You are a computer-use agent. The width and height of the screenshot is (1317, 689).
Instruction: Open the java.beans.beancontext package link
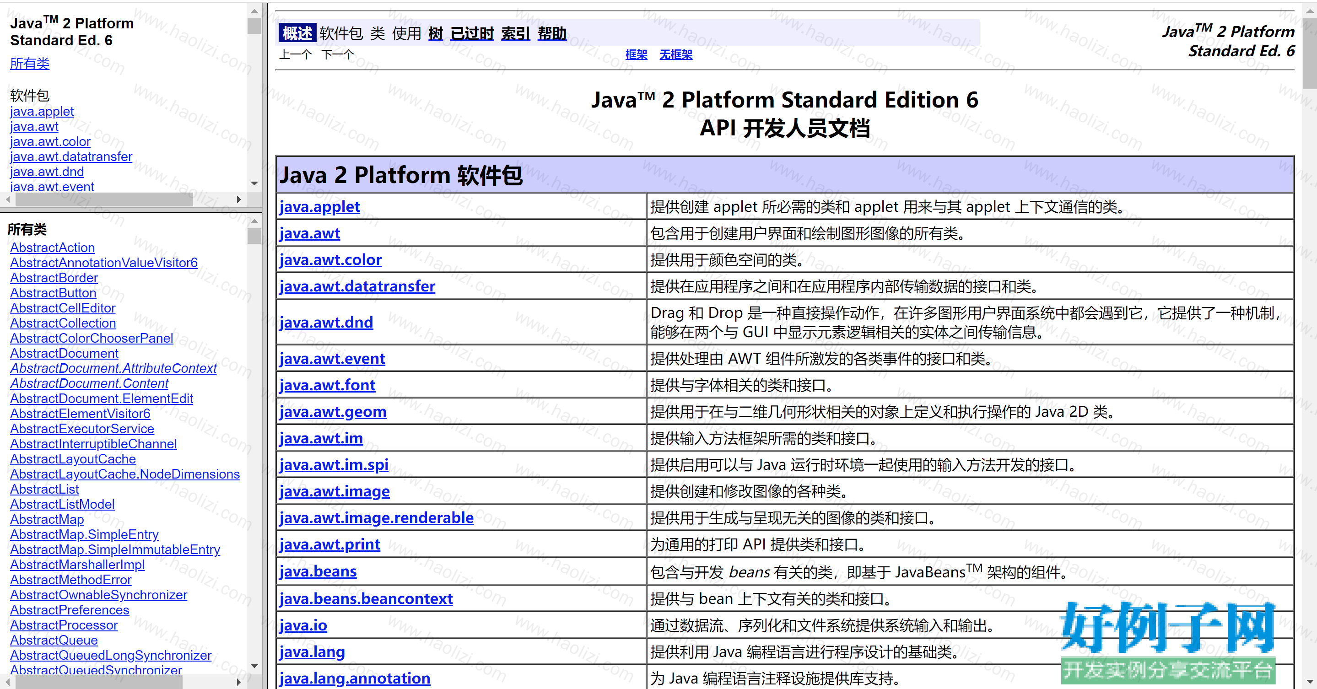click(366, 599)
